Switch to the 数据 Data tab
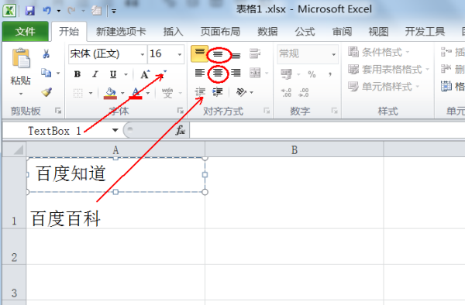Image resolution: width=465 pixels, height=305 pixels. (267, 32)
